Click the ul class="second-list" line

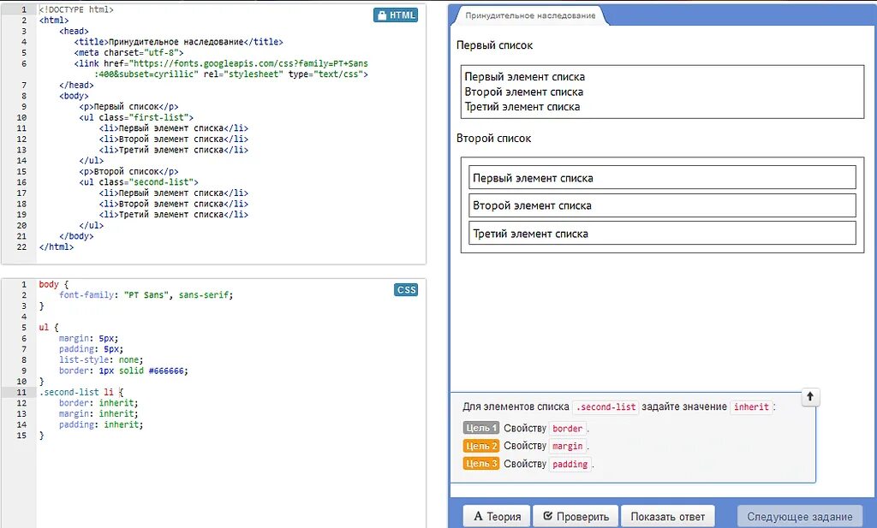coord(138,182)
